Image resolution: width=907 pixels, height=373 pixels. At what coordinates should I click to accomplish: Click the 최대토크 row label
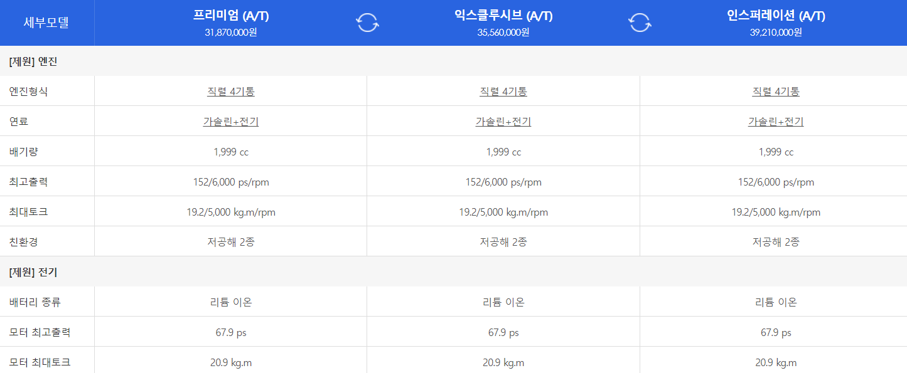tap(28, 212)
